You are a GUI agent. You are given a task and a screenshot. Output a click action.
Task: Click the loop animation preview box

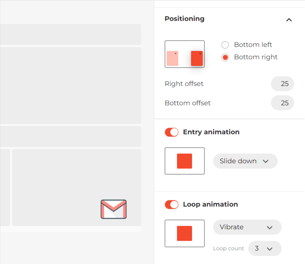185,233
